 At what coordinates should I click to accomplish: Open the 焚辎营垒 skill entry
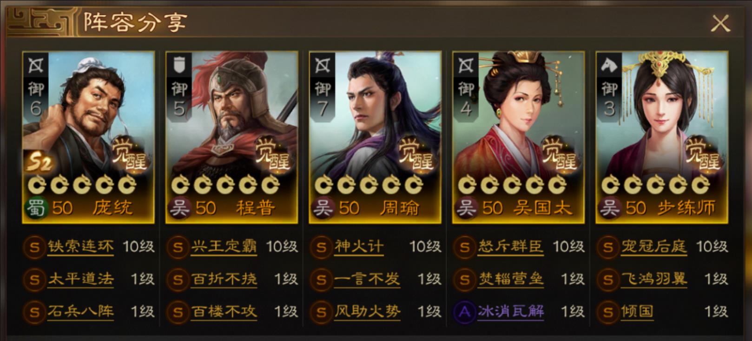(x=511, y=279)
